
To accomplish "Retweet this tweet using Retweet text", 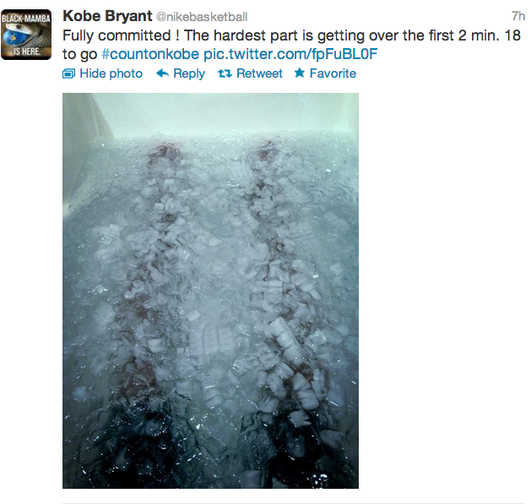I will 259,73.
